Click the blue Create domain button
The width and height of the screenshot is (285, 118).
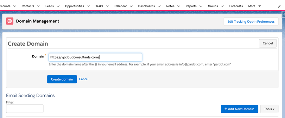[x=62, y=79]
